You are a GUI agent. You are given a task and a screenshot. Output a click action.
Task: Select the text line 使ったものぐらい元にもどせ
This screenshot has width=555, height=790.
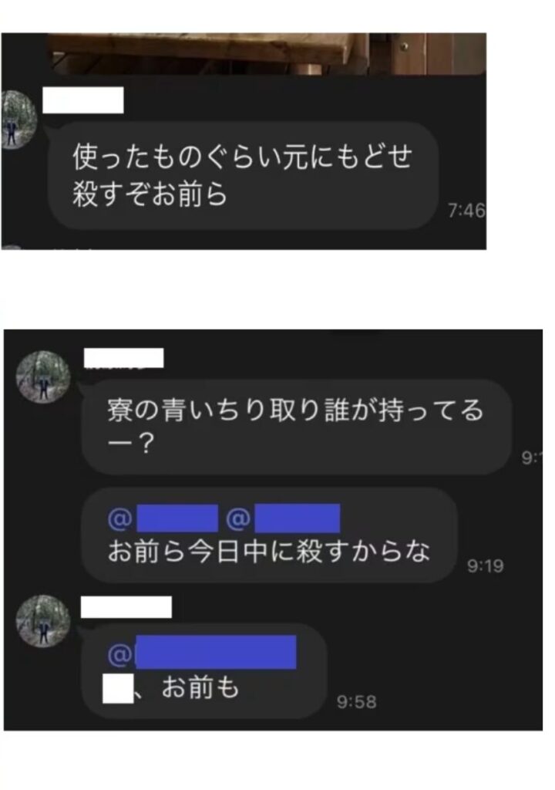click(x=242, y=156)
